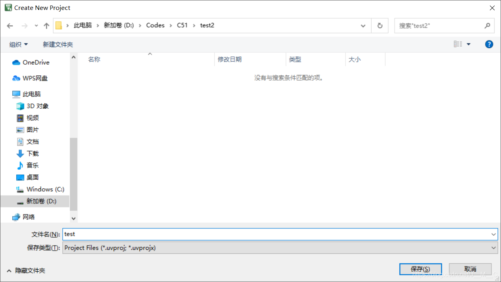Go up one folder level
The width and height of the screenshot is (501, 282).
pyautogui.click(x=46, y=26)
